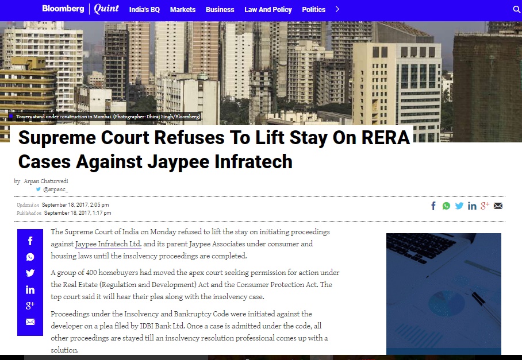522x360 pixels.
Task: Open the search icon in the navigation bar
Action: [x=516, y=9]
